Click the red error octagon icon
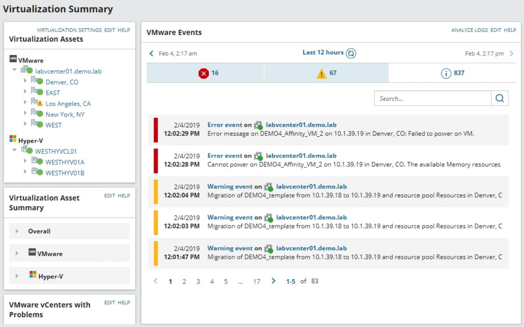Screen dimensions: 524x327 coord(204,73)
